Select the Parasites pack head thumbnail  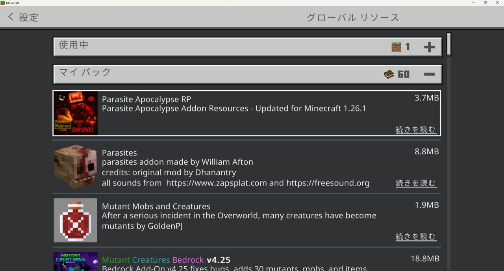tap(76, 167)
